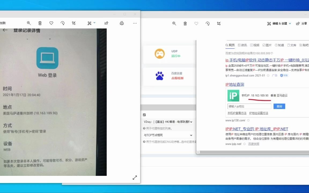Click the green IP logo icon
Image resolution: width=309 pixels, height=193 pixels.
(233, 95)
